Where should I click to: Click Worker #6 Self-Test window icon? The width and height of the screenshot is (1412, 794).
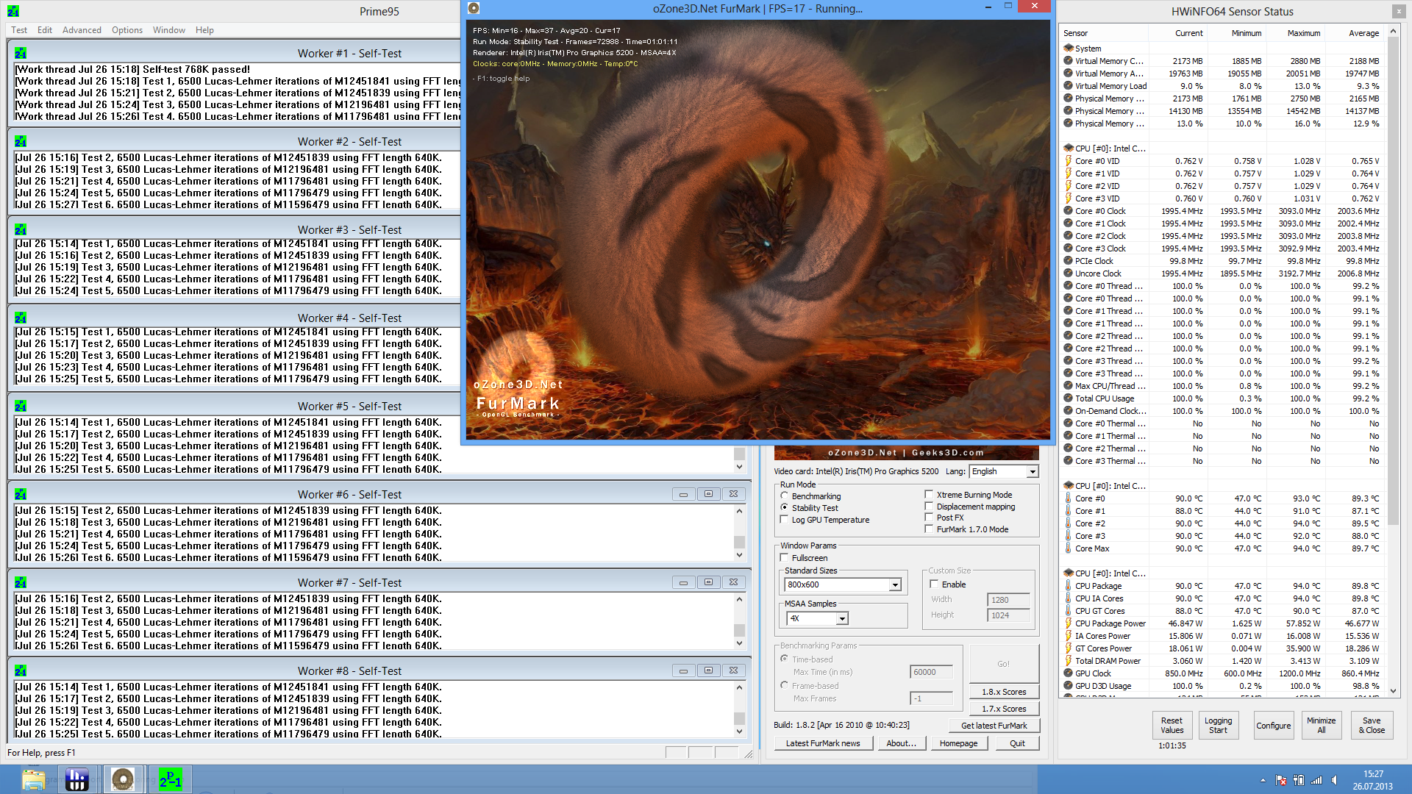(x=21, y=494)
